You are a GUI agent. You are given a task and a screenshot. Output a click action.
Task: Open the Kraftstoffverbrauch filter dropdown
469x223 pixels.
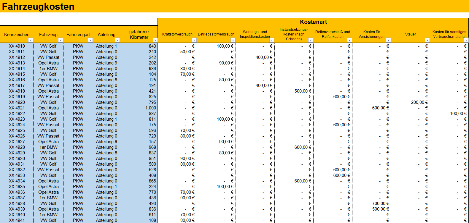[x=194, y=40]
